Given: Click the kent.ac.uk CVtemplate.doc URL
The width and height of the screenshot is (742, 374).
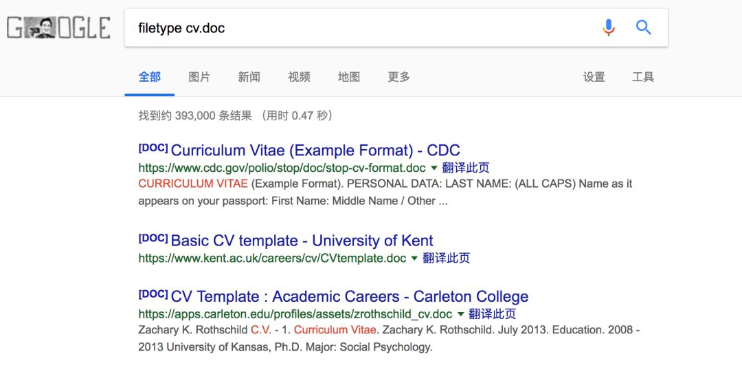Looking at the screenshot, I should (272, 258).
